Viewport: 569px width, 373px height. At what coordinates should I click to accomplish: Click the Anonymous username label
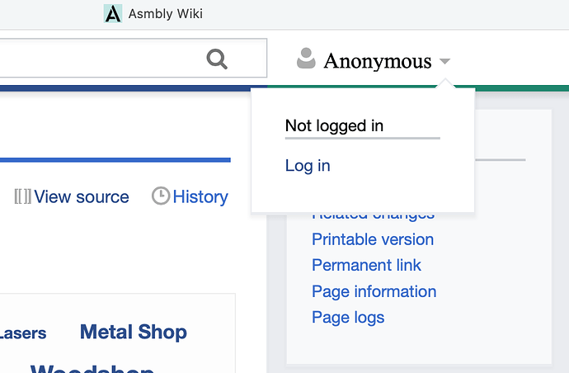378,60
